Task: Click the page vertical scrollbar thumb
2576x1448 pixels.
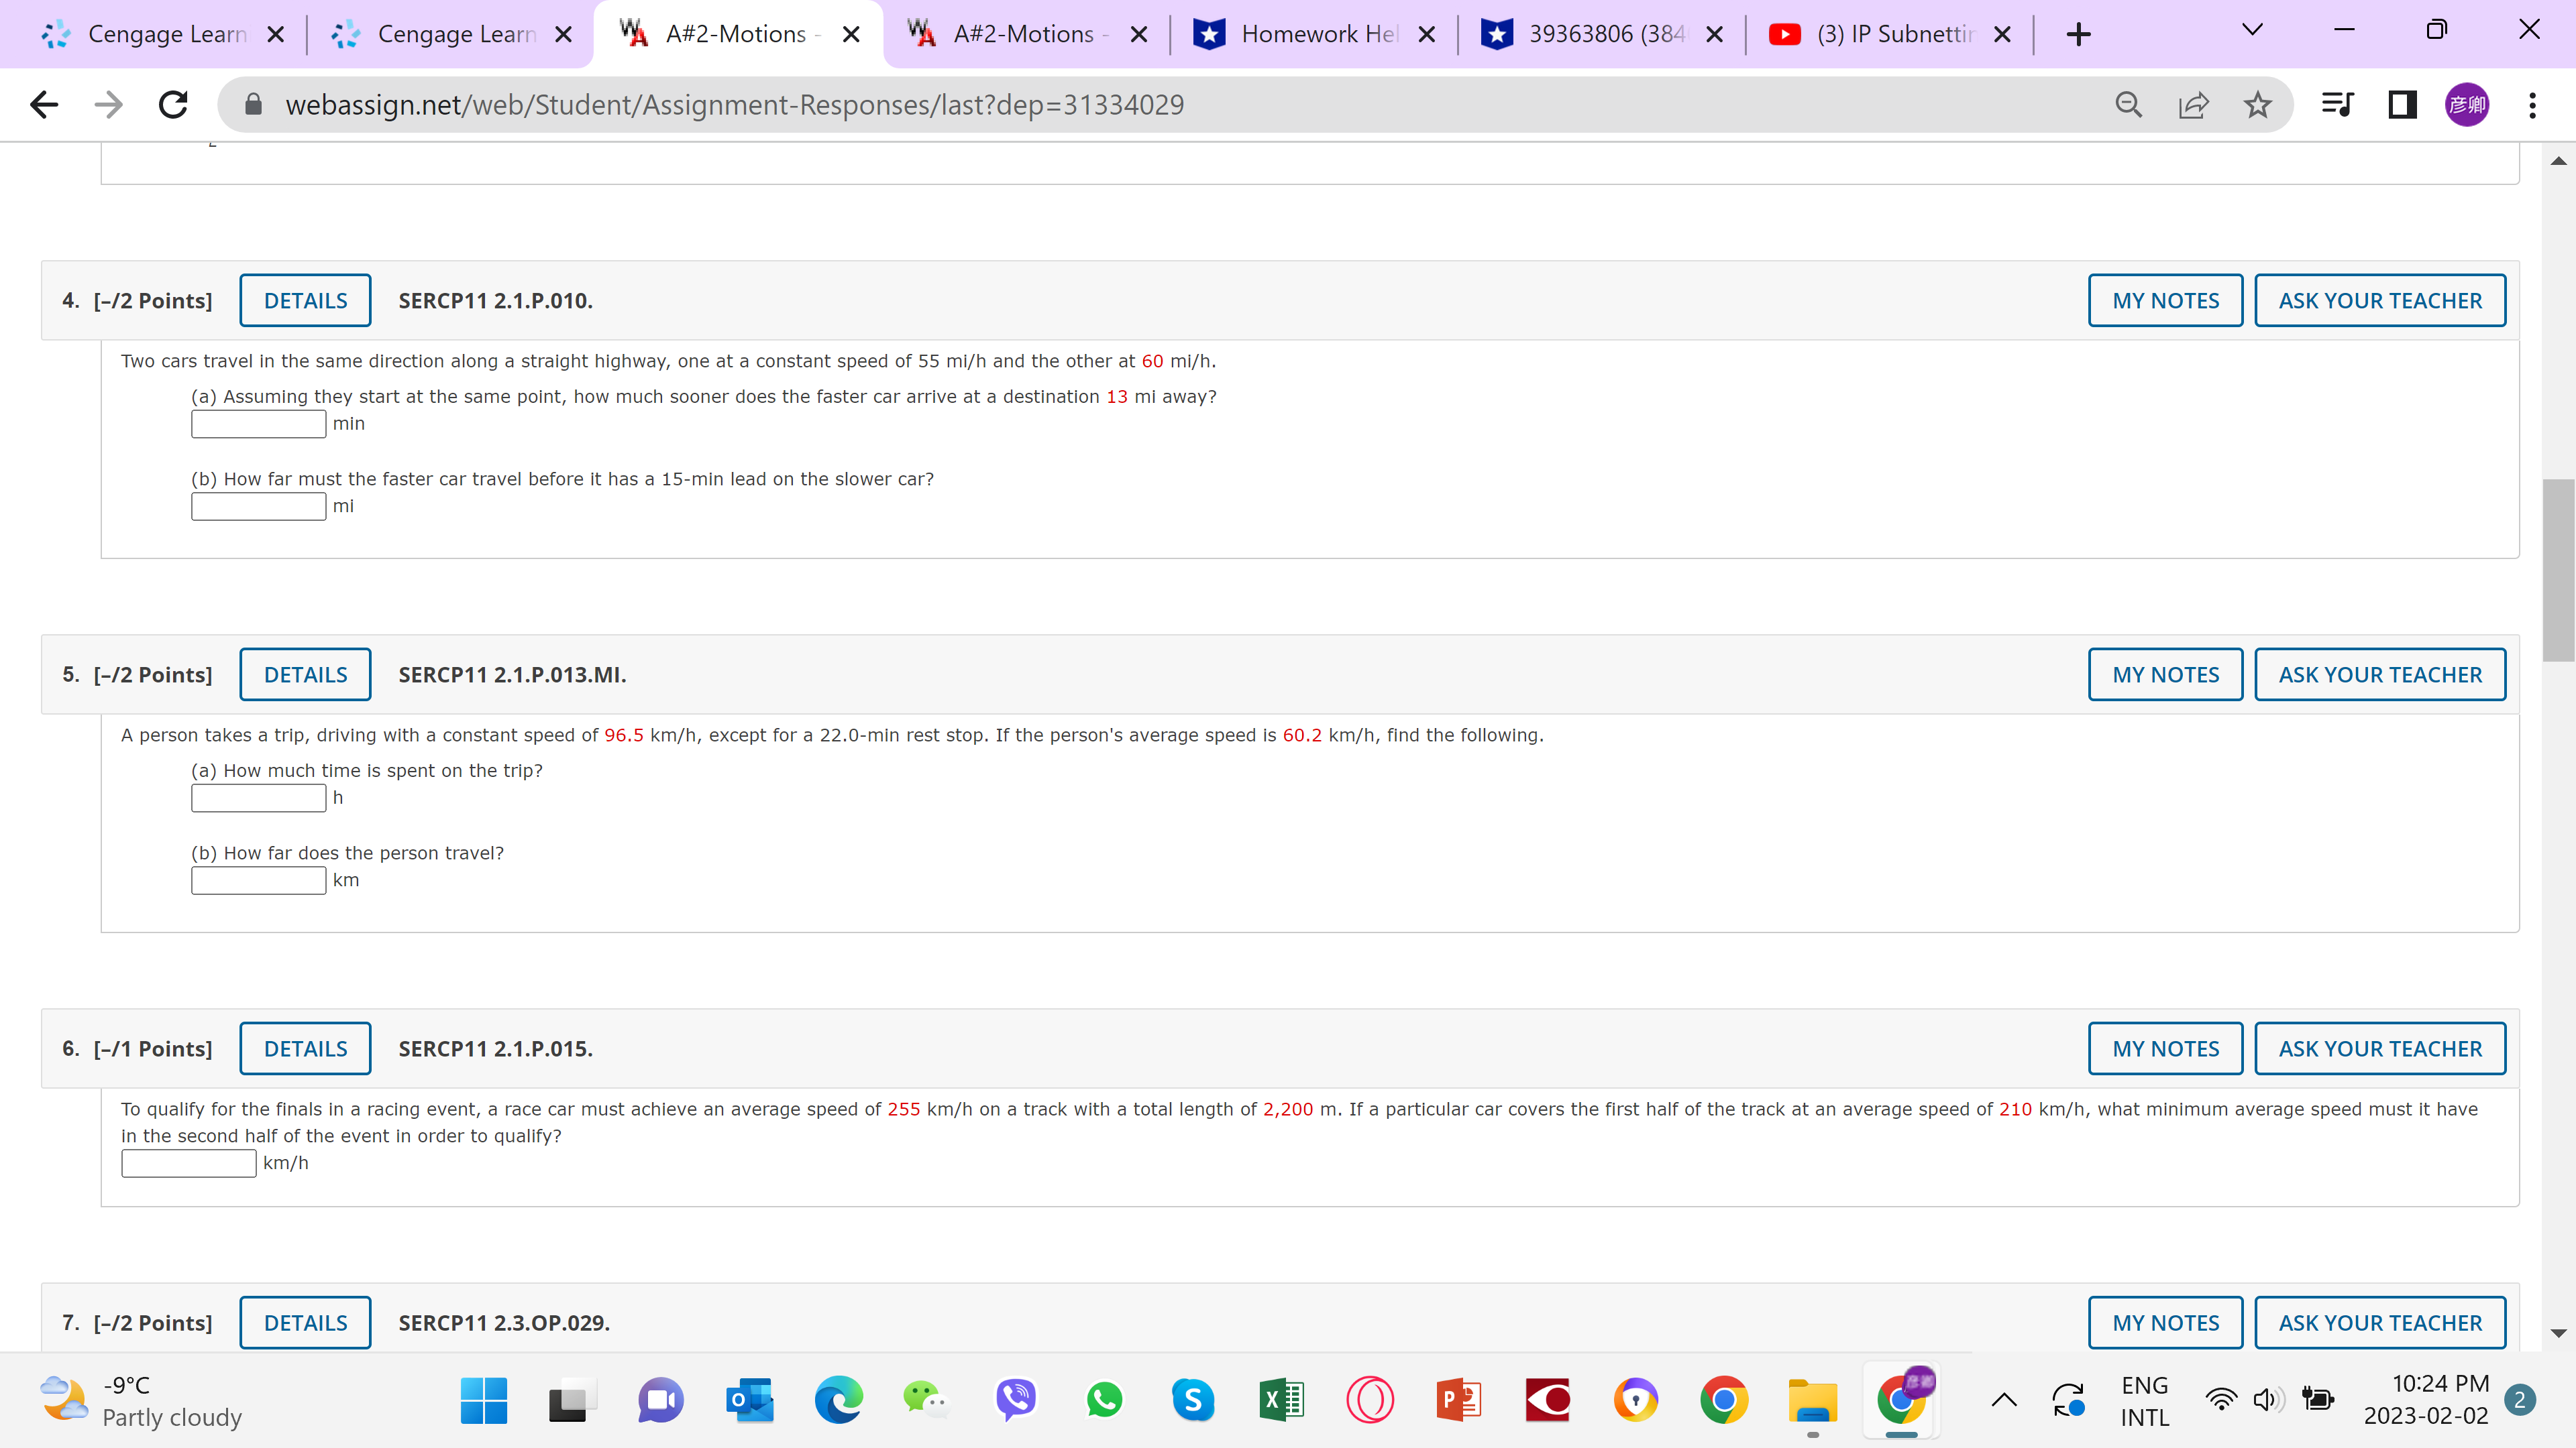Action: [2558, 570]
